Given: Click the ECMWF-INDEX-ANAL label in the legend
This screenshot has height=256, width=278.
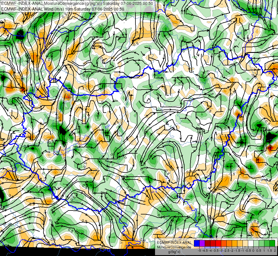Looking at the screenshot, I should tap(174, 243).
